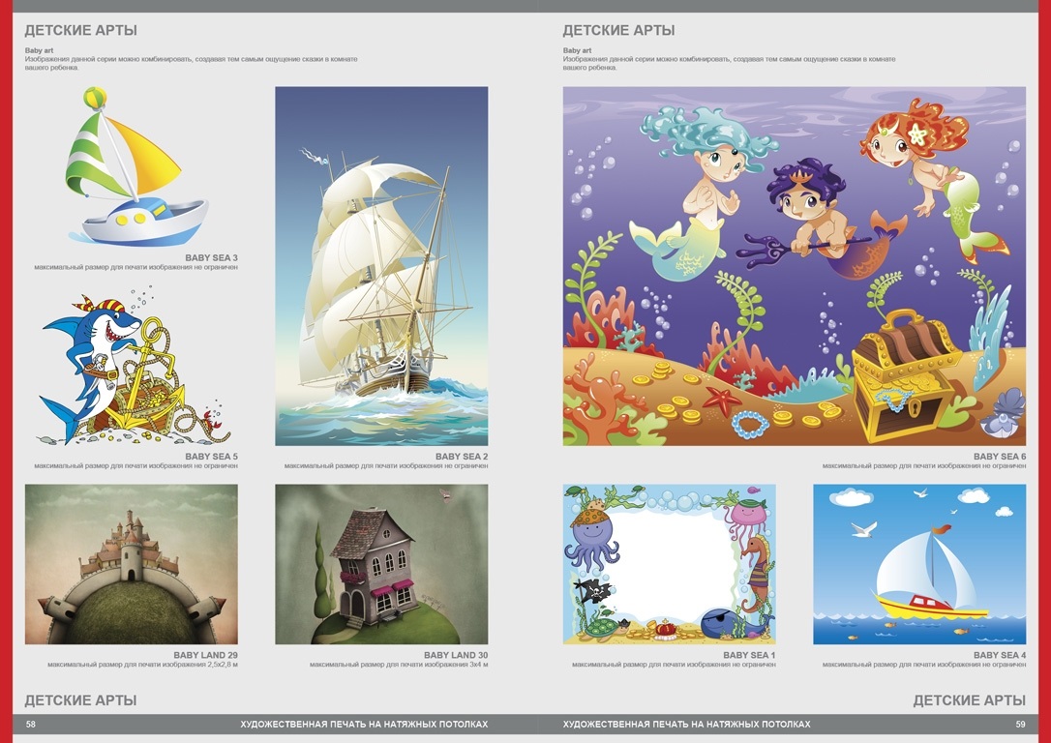
Task: Open the tall white-sailed ship illustration
Action: click(381, 266)
